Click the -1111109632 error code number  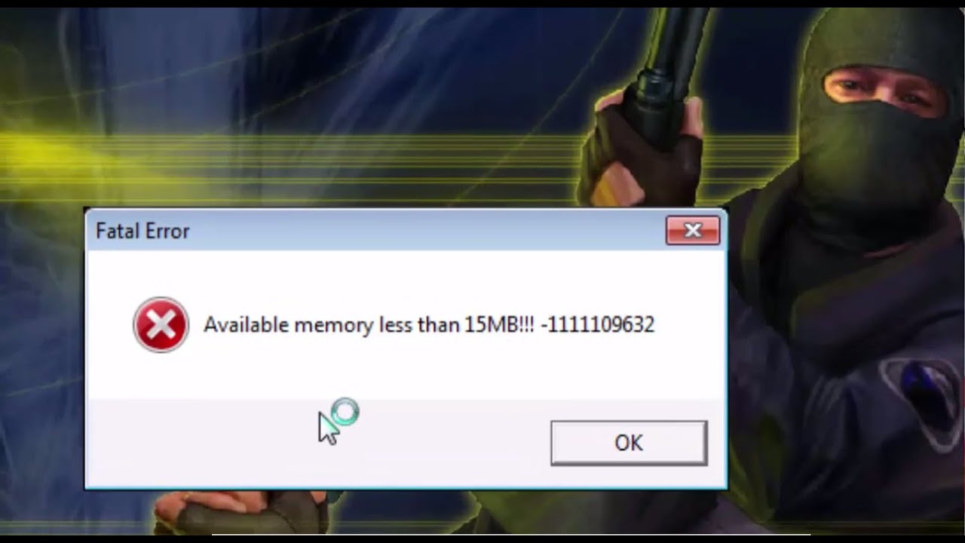597,325
